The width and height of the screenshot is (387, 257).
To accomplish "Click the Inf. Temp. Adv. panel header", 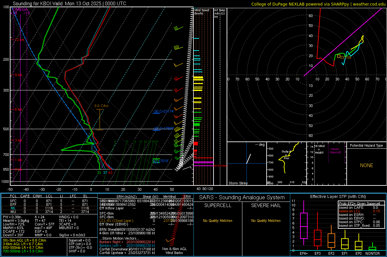I will coord(220,13).
